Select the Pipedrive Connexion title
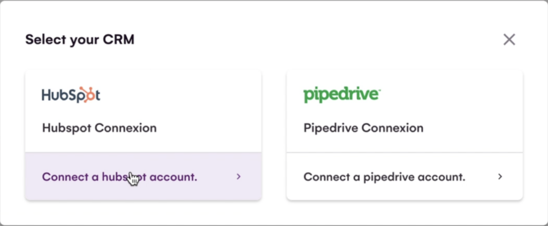The height and width of the screenshot is (226, 548). (363, 128)
